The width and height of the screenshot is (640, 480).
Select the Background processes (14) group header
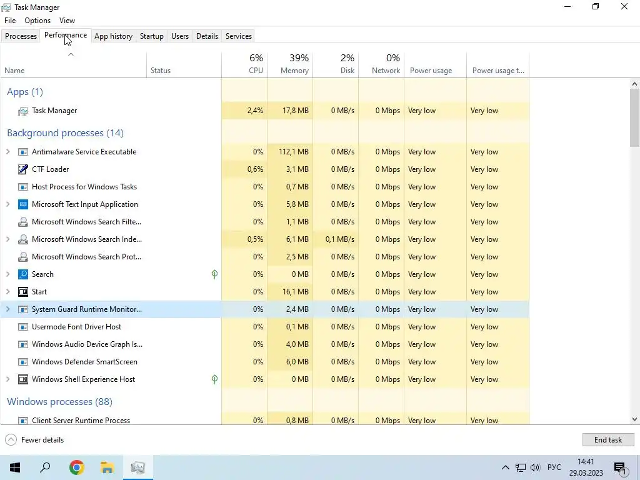(x=65, y=133)
